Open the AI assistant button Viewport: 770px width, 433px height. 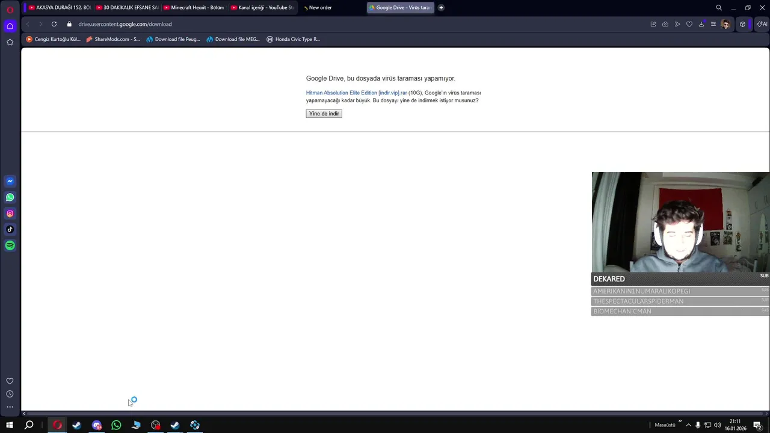pyautogui.click(x=762, y=24)
